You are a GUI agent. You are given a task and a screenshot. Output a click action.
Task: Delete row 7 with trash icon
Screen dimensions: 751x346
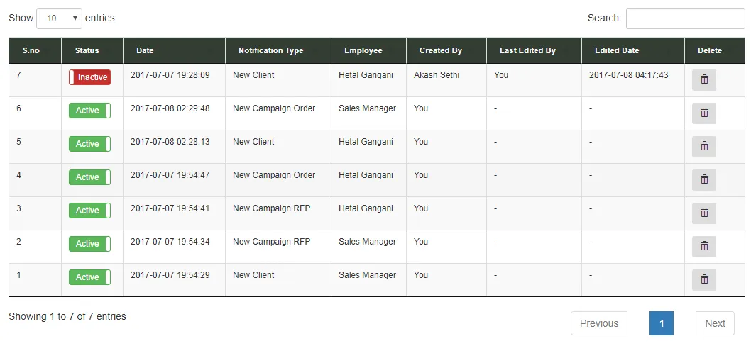(703, 80)
